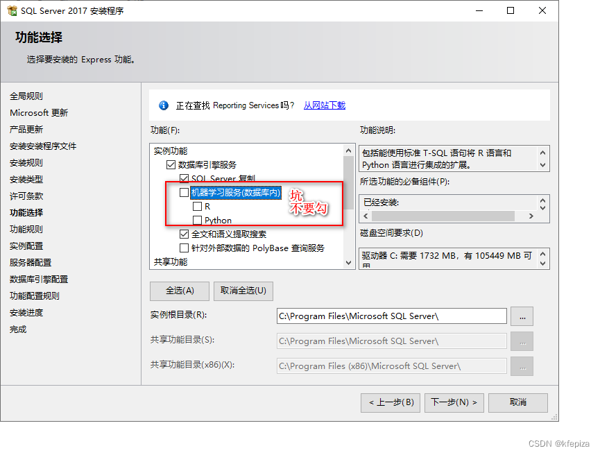Select 功能配置规则 in the step list

pos(35,295)
